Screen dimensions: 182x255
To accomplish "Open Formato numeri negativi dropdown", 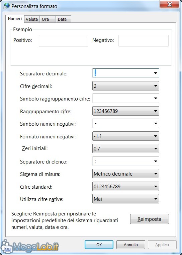I will tap(126, 136).
